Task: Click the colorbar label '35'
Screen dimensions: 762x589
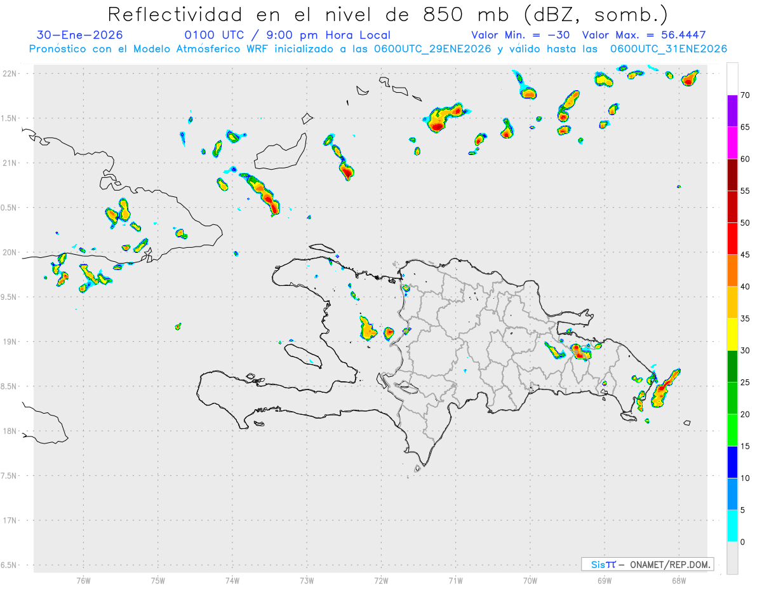Action: point(745,318)
